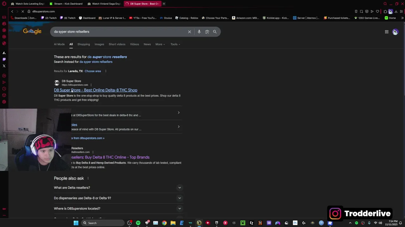Open the options dots beside People also ask
The height and width of the screenshot is (227, 405).
coord(88,178)
